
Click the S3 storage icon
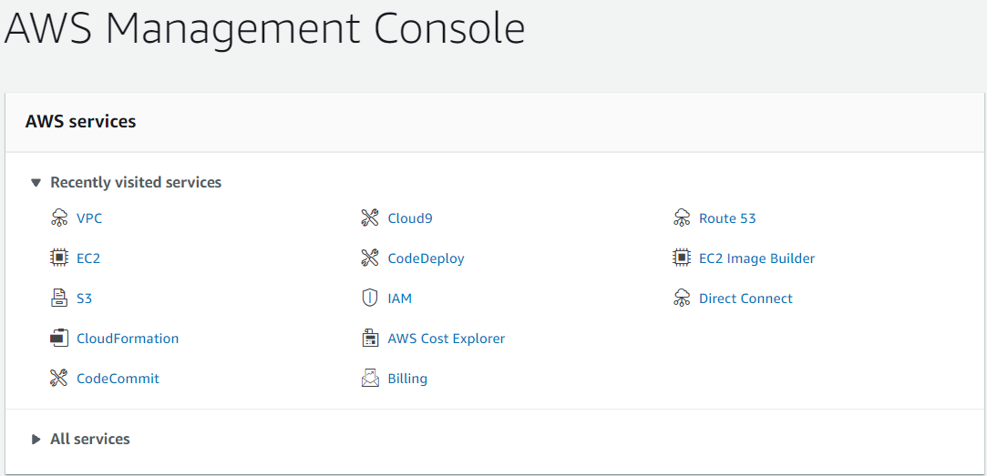[x=58, y=298]
